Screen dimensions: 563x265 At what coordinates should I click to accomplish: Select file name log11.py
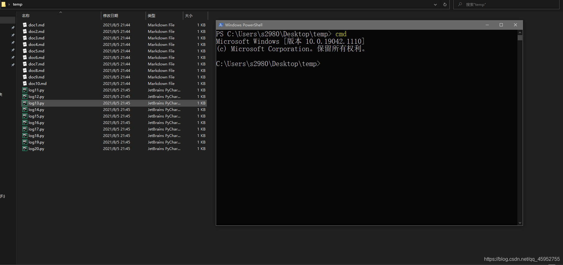pyautogui.click(x=36, y=90)
